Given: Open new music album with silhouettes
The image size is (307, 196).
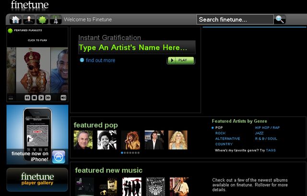Looking at the screenshot, I should (132, 186).
